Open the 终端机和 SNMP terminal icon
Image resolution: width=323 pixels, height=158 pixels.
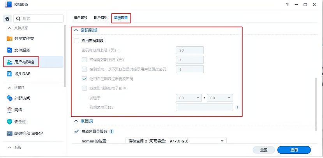(x=10, y=133)
